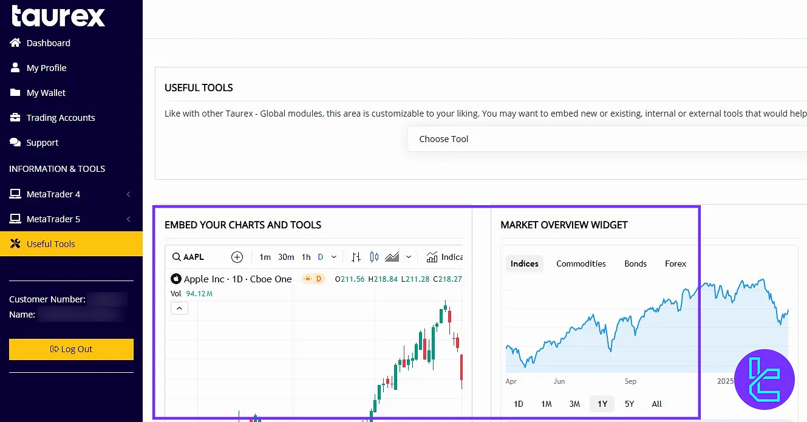
Task: Switch to the Bonds tab
Action: [x=635, y=264]
